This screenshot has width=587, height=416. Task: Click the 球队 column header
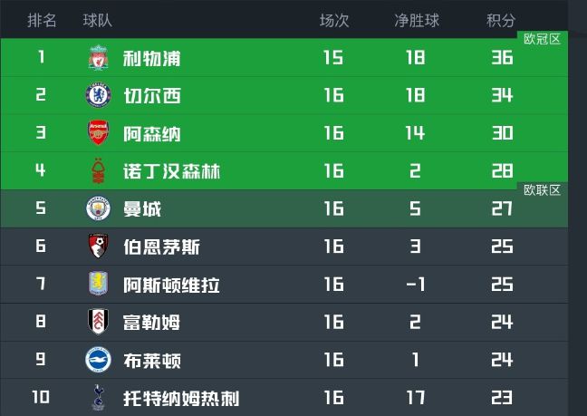click(x=98, y=20)
